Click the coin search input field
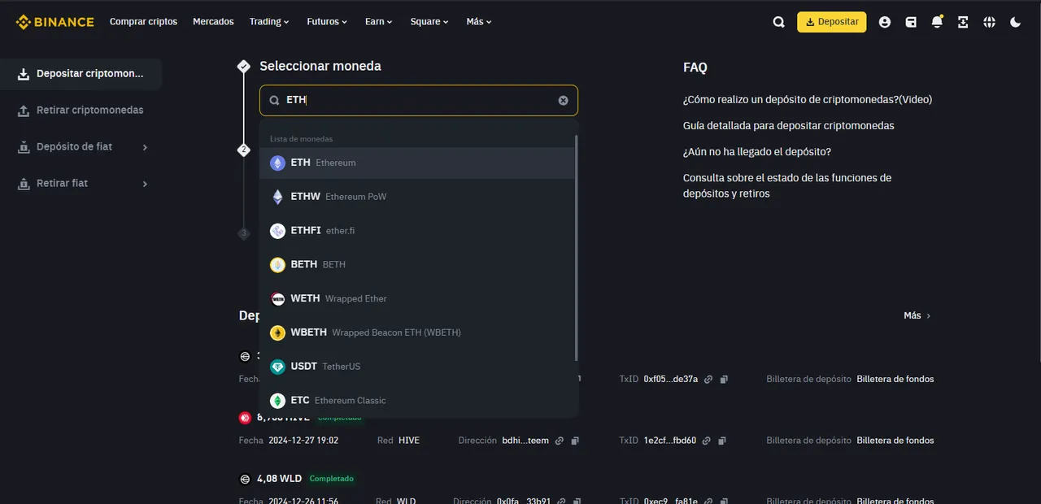 click(419, 100)
